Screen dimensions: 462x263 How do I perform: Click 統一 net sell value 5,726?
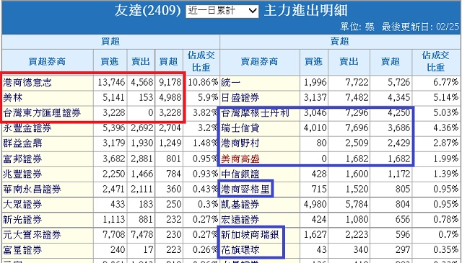398,82
